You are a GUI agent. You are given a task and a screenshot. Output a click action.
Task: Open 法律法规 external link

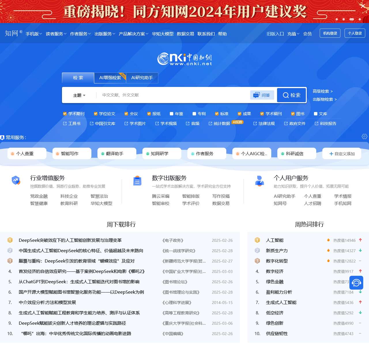264,123
